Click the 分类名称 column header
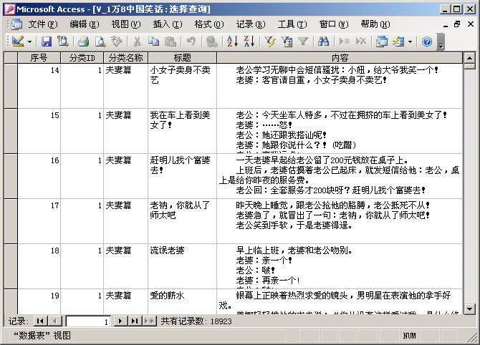Screen dimensions: 480x345 [x=126, y=58]
